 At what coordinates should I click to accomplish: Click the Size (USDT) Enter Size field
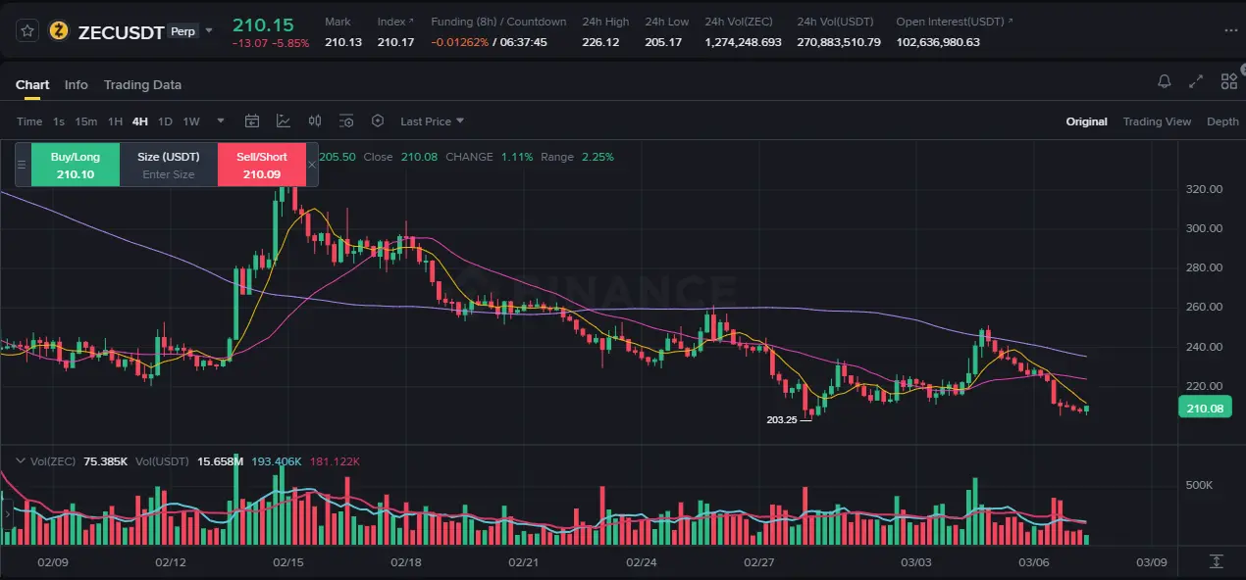pyautogui.click(x=169, y=165)
